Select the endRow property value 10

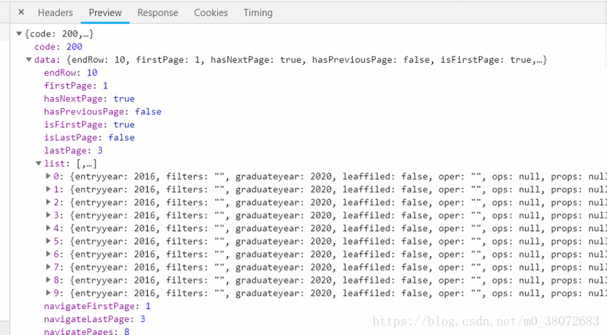point(91,73)
